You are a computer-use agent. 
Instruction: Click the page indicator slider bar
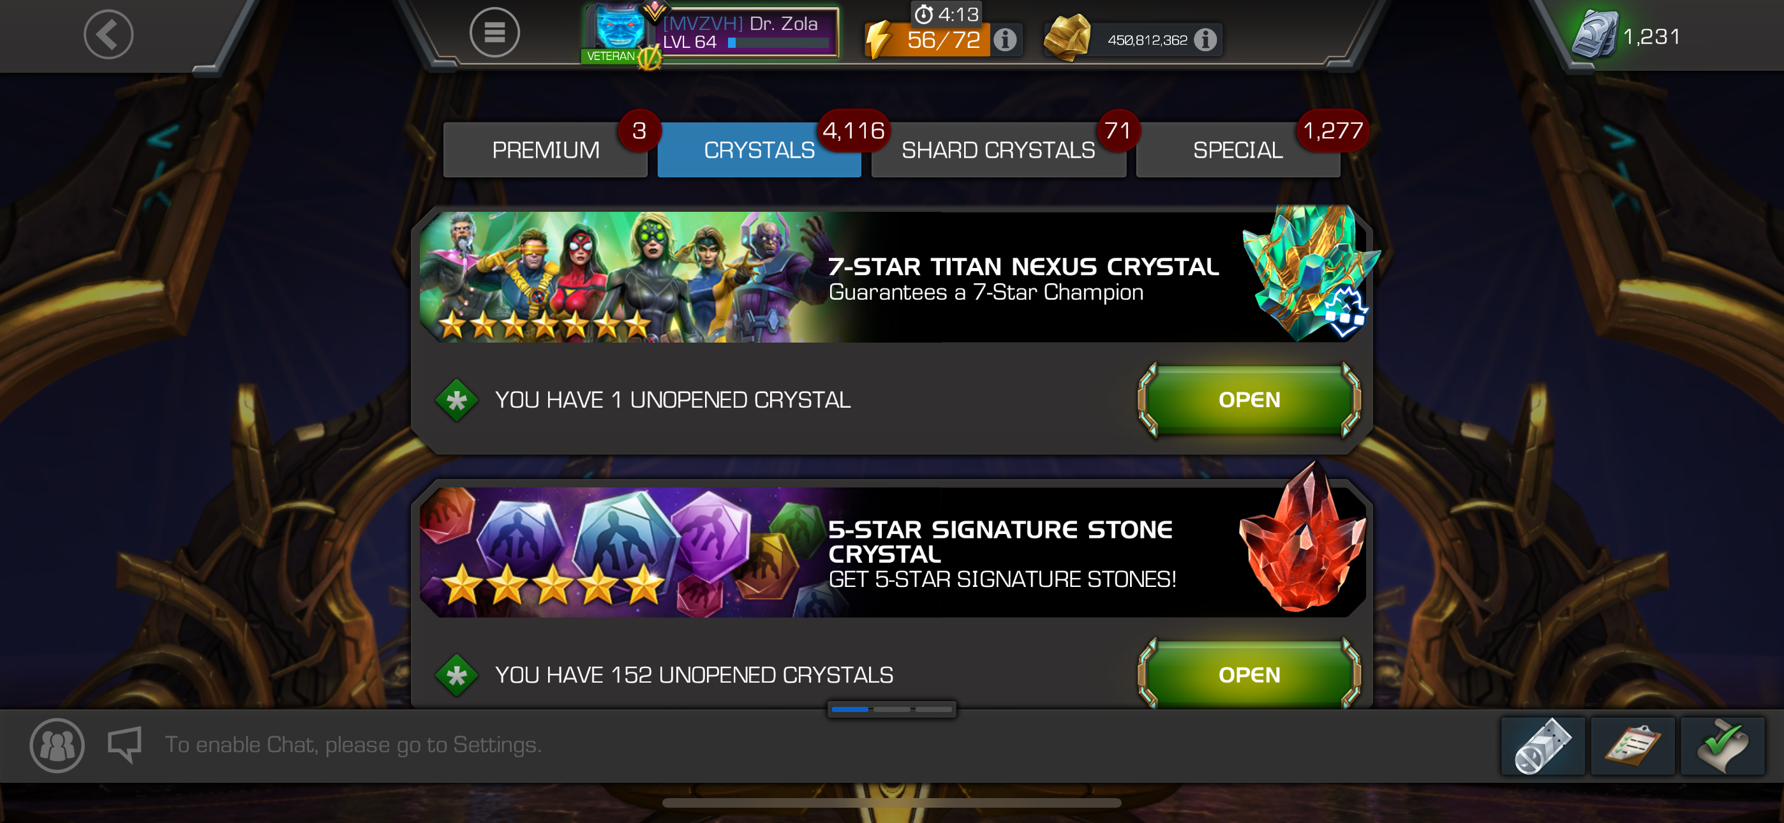click(892, 709)
